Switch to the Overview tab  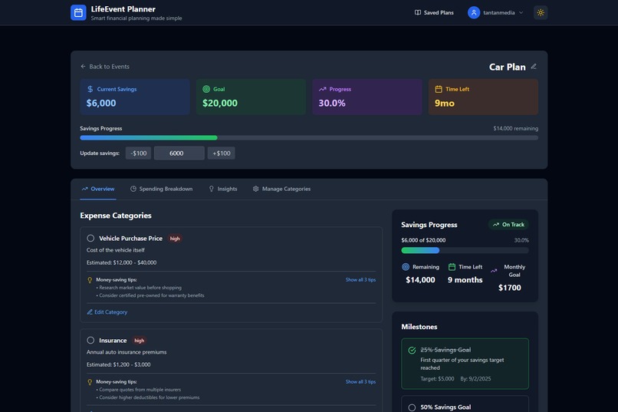(x=98, y=189)
